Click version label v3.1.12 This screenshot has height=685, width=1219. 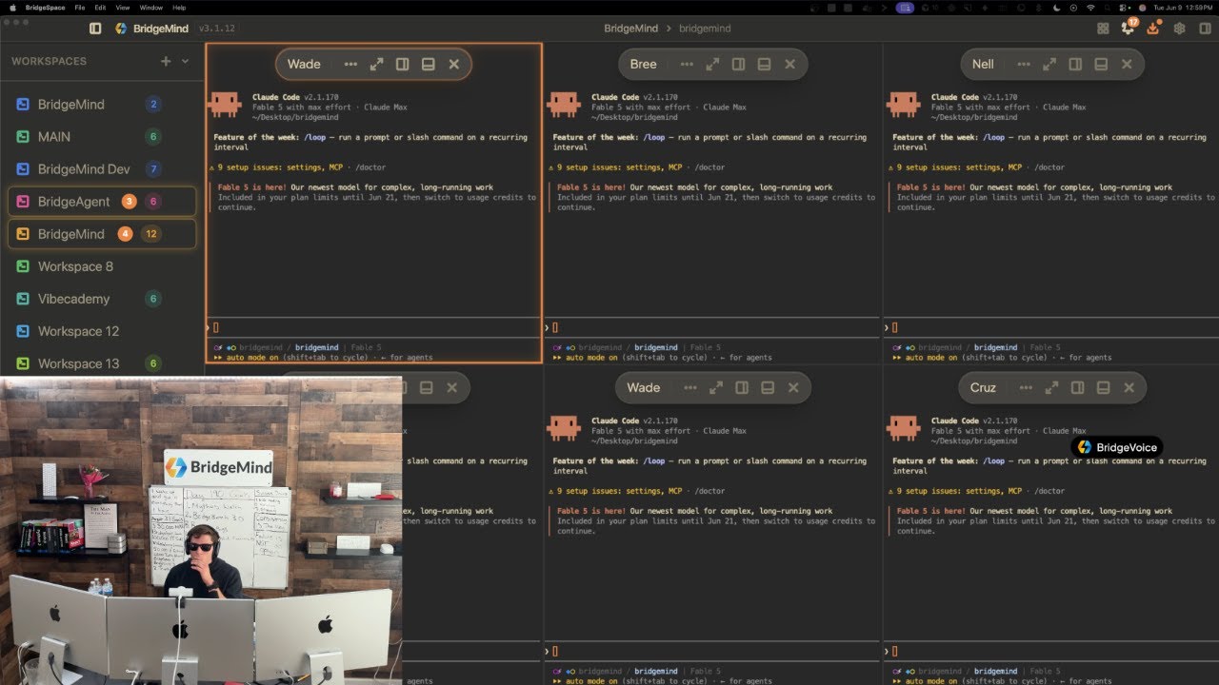217,29
